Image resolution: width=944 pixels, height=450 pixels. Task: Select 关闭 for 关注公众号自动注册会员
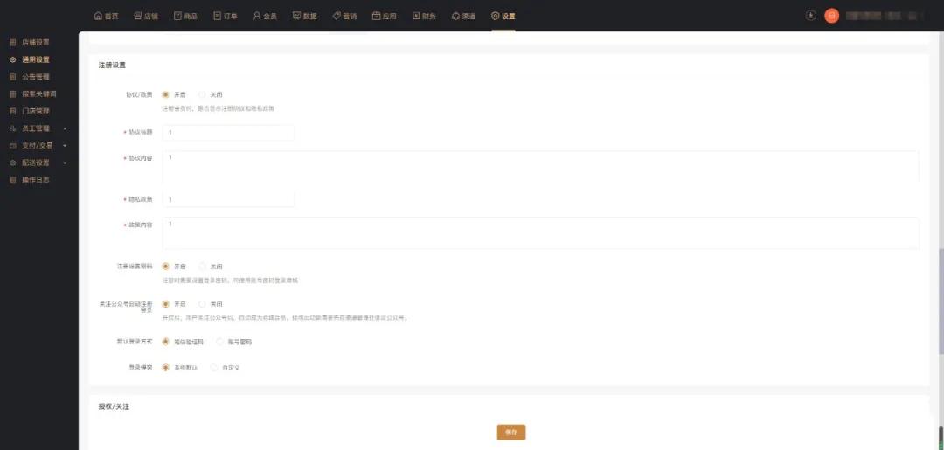pos(202,304)
